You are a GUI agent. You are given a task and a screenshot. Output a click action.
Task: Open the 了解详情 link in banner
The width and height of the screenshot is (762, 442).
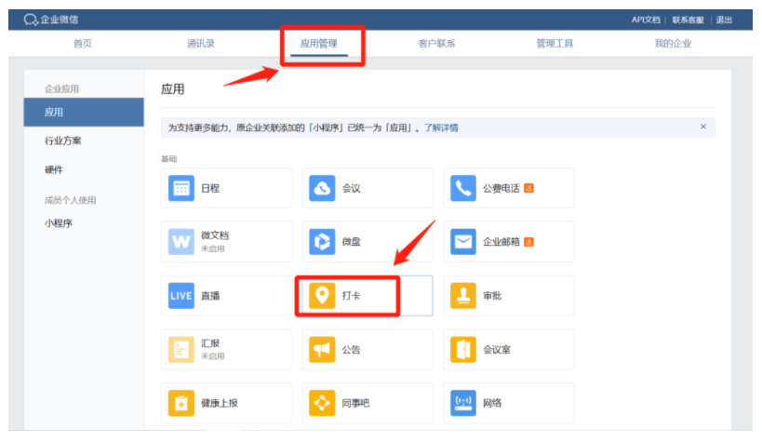coord(441,127)
